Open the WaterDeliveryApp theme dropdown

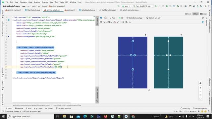click(135, 18)
